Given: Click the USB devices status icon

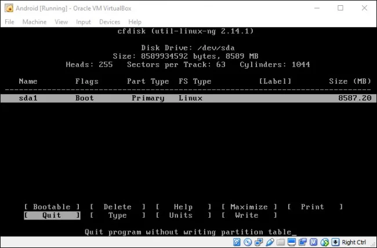Looking at the screenshot, I should click(270, 242).
